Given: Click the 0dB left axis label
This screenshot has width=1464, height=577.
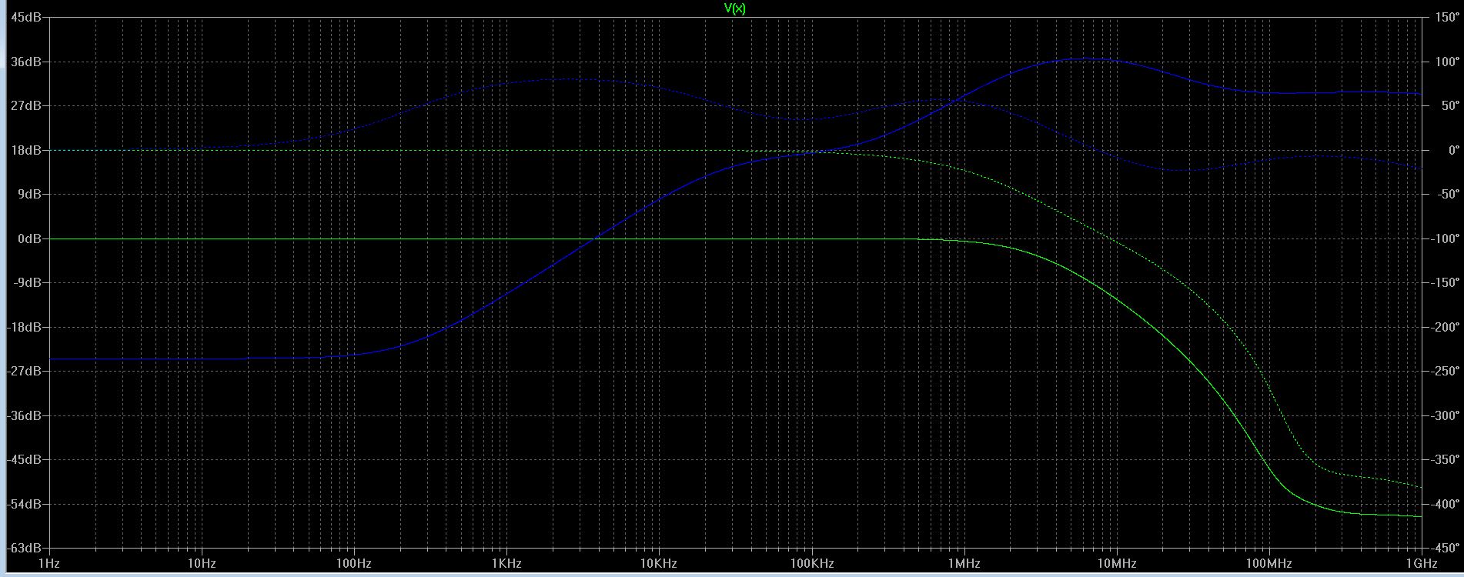Looking at the screenshot, I should click(x=31, y=238).
